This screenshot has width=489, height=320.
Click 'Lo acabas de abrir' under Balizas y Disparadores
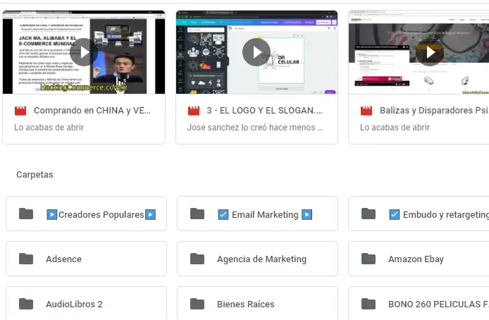point(395,128)
